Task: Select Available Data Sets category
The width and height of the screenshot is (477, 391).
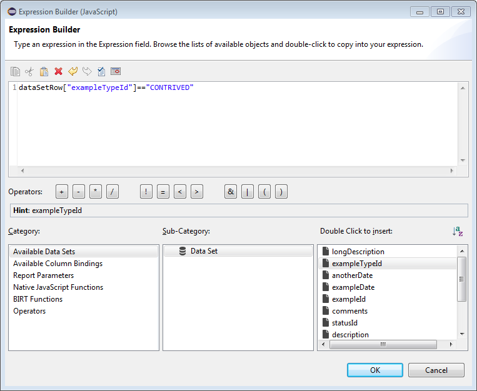Action: [x=84, y=252]
